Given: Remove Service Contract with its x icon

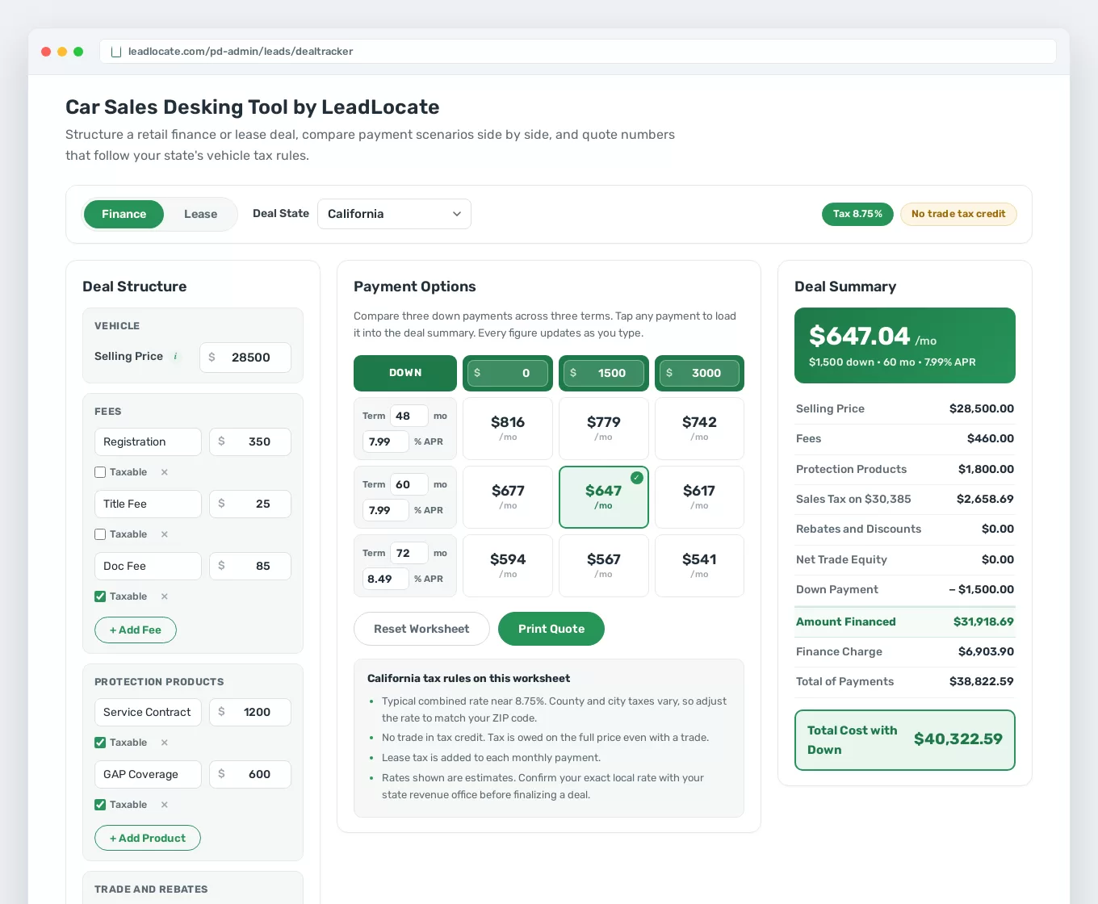Looking at the screenshot, I should (x=164, y=743).
